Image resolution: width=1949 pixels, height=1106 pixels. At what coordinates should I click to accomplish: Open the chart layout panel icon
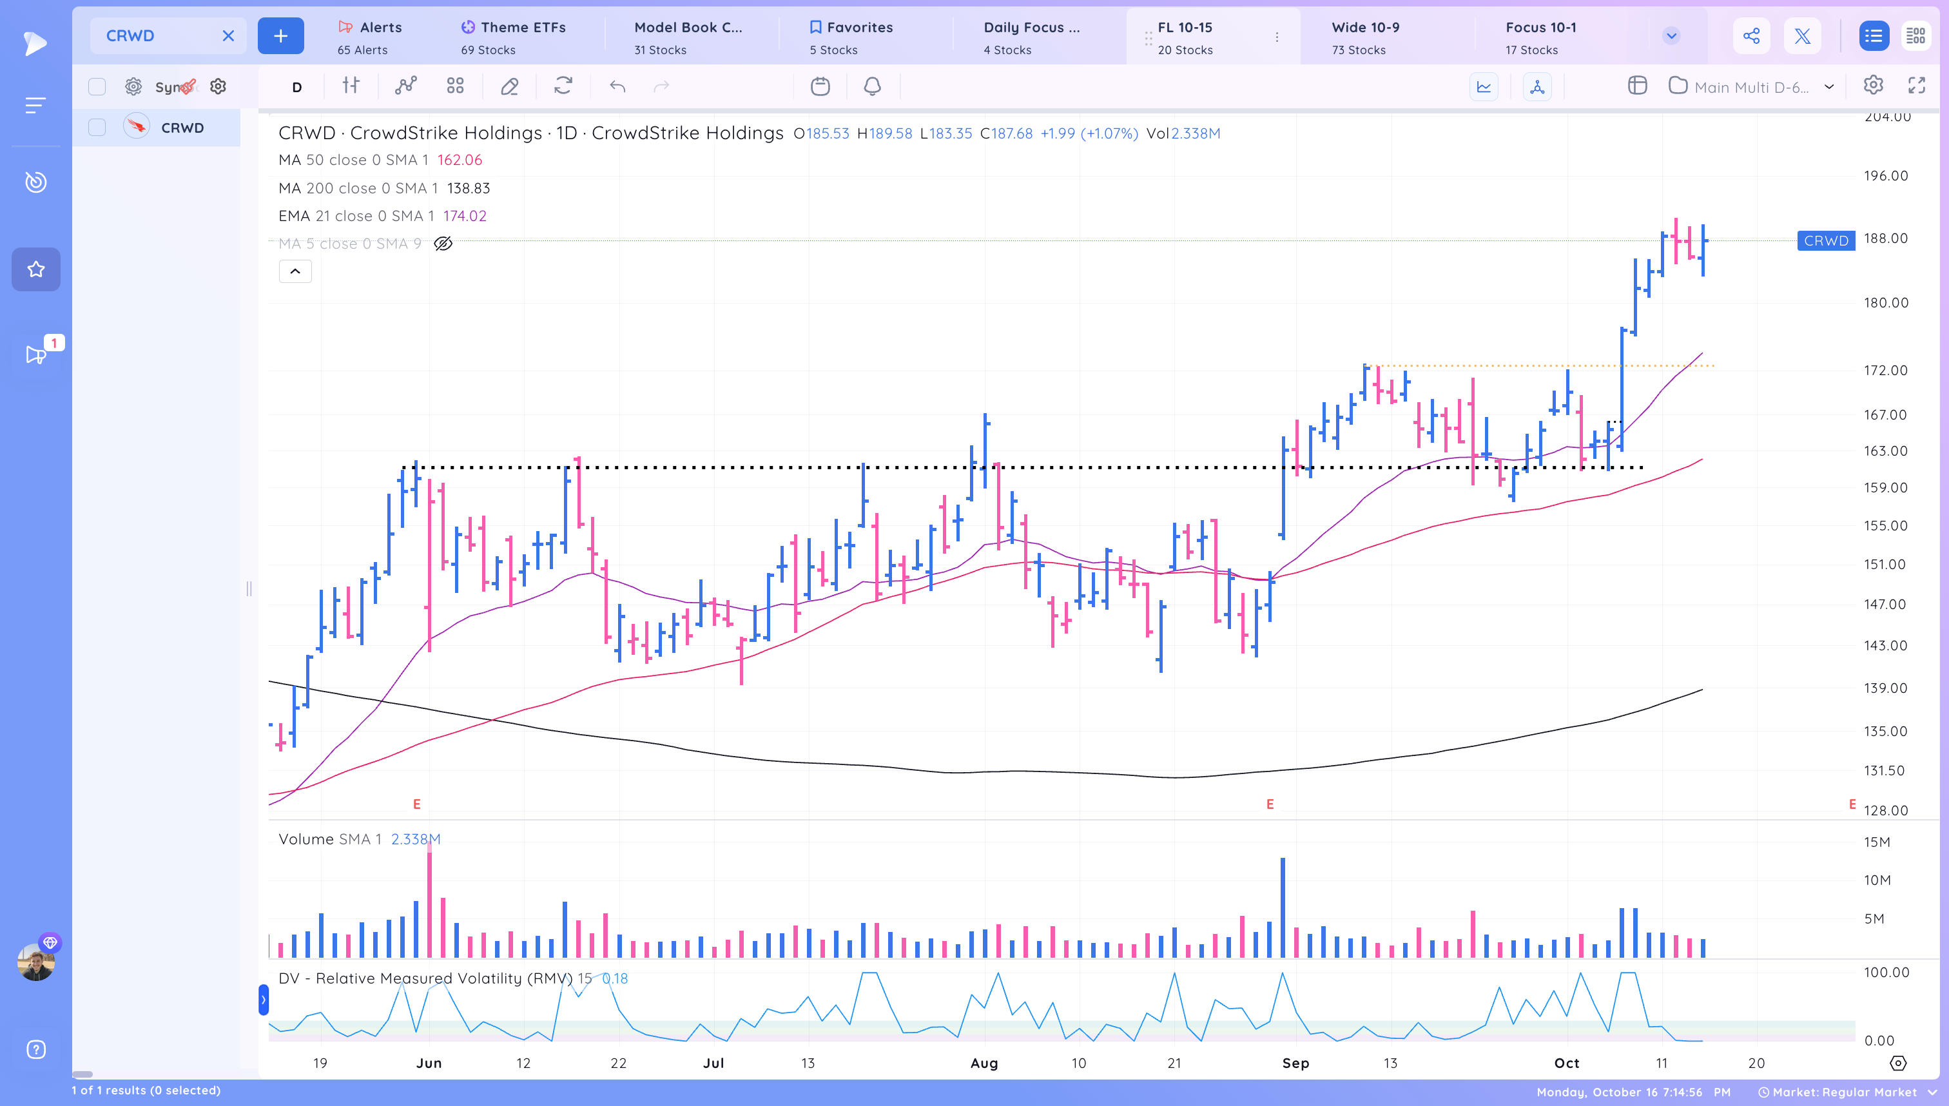pos(1638,86)
